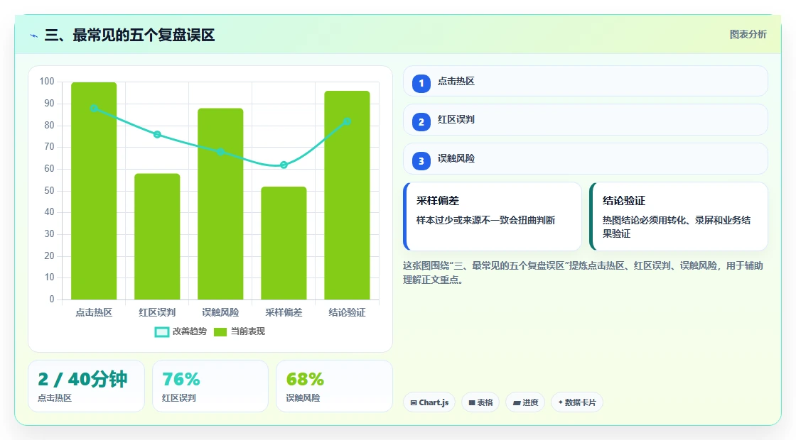Click the 当前表现 legend label
Image resolution: width=796 pixels, height=440 pixels.
point(248,331)
